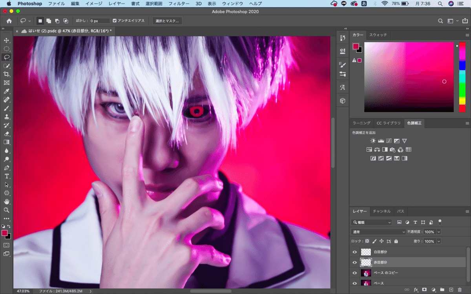This screenshot has width=471, height=294.
Task: Add an Invert adjustment layer
Action: coord(373,158)
